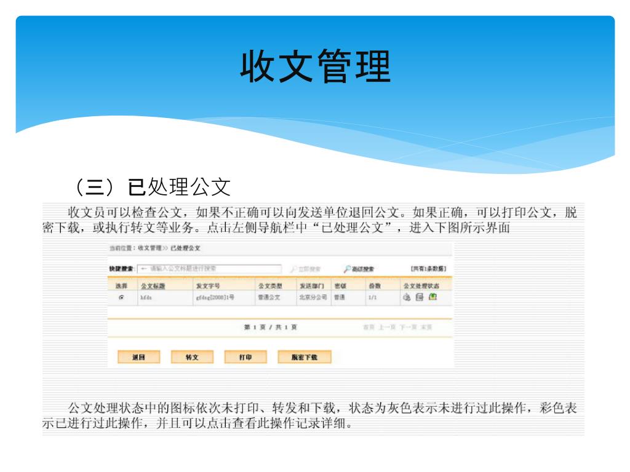Click the 首页 pagination link
Screen dimensions: 630x472
369,327
